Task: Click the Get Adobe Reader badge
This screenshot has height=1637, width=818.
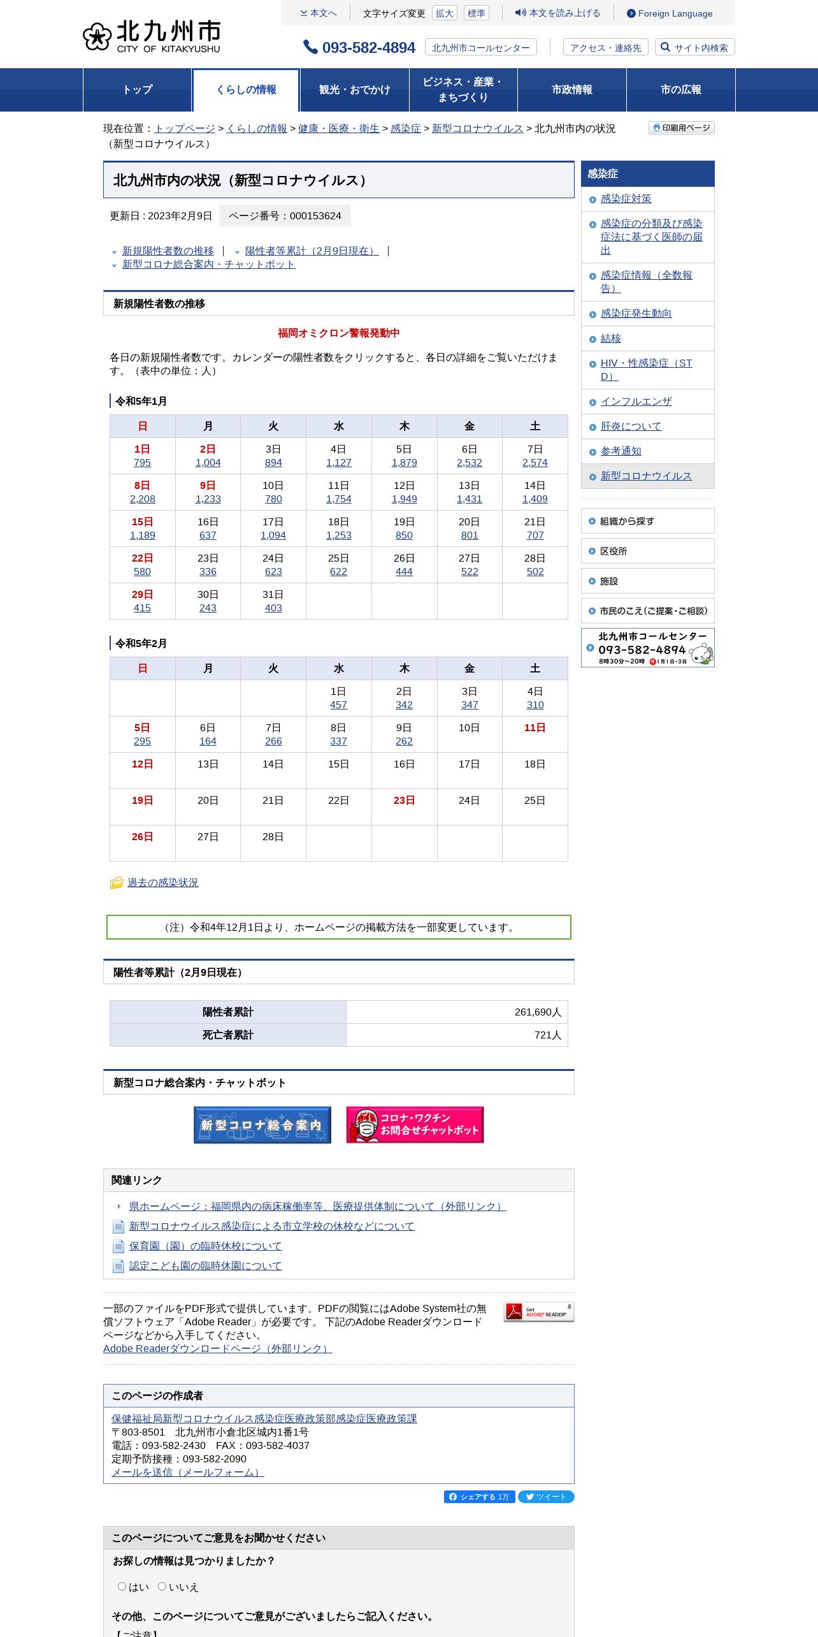Action: tap(539, 1312)
